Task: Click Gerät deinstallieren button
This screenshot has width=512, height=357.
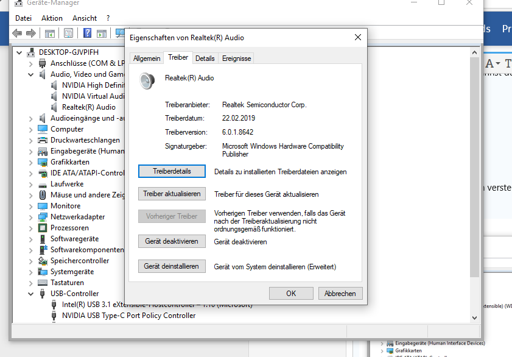Action: point(172,266)
